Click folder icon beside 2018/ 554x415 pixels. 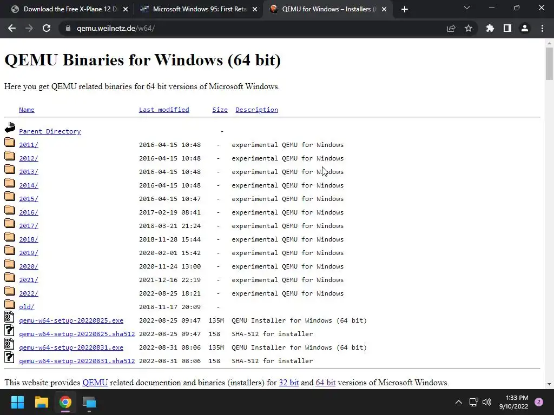[x=10, y=237]
